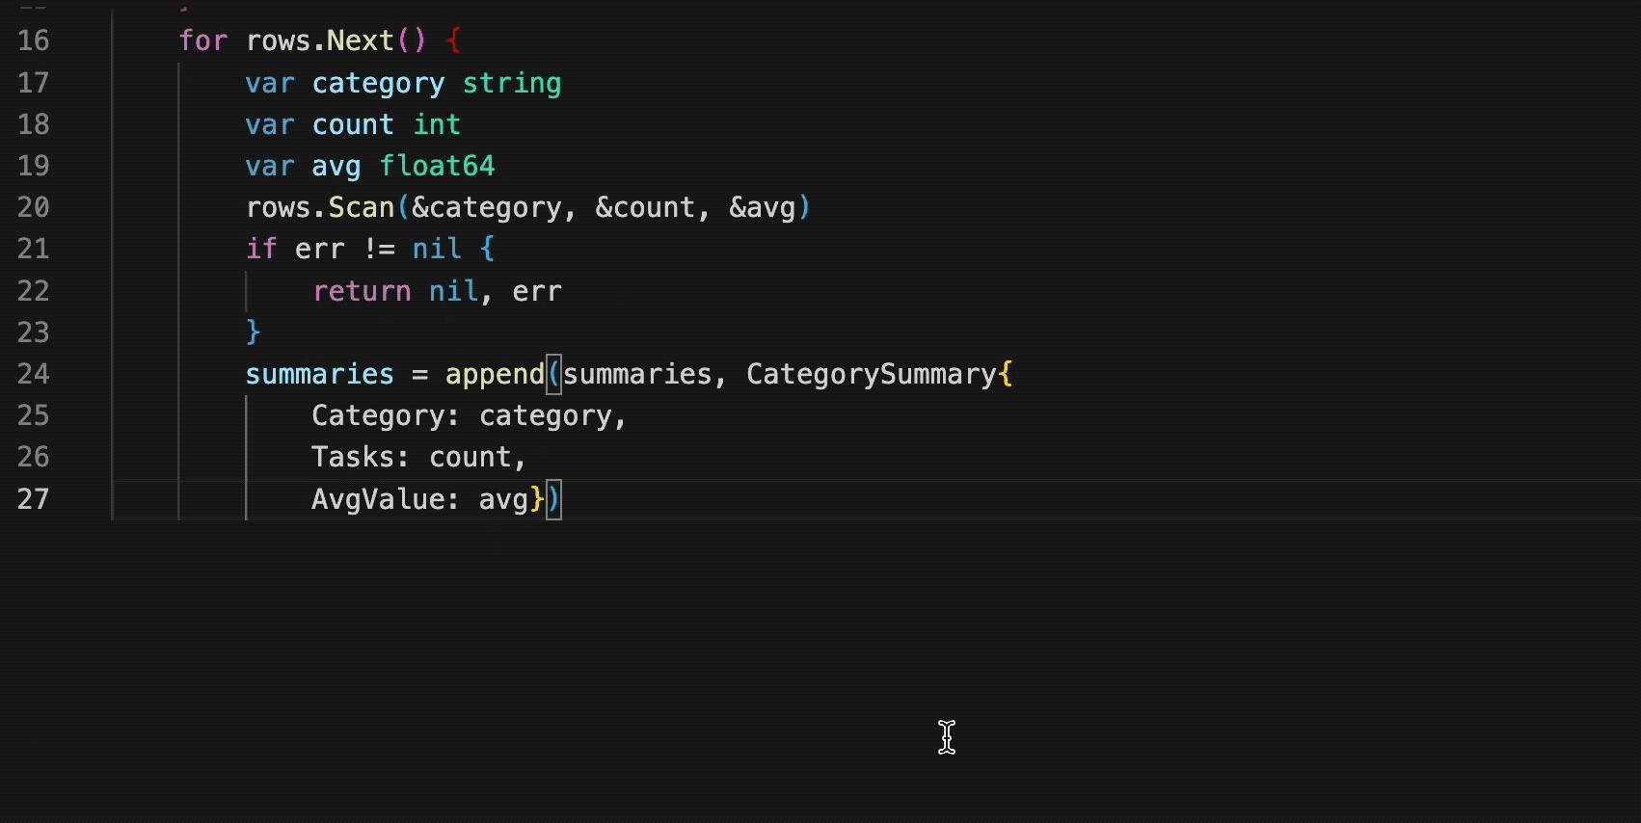Select line number 24 in the gutter
The image size is (1641, 823).
pyautogui.click(x=34, y=374)
